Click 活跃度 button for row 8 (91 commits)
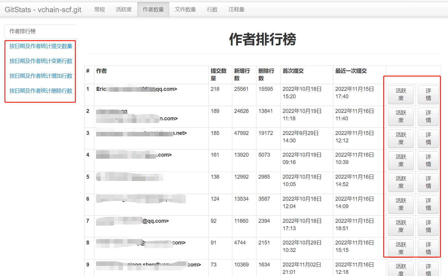 [x=401, y=249]
